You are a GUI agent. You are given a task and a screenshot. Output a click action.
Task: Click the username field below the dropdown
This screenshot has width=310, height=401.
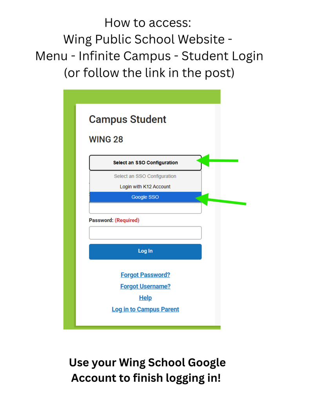[x=145, y=208]
